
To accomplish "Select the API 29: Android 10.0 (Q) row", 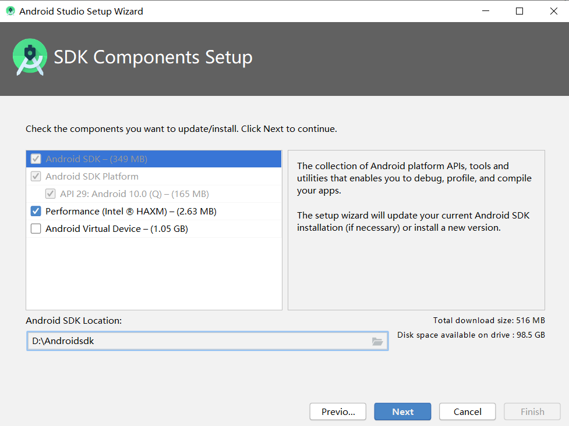I will point(154,194).
